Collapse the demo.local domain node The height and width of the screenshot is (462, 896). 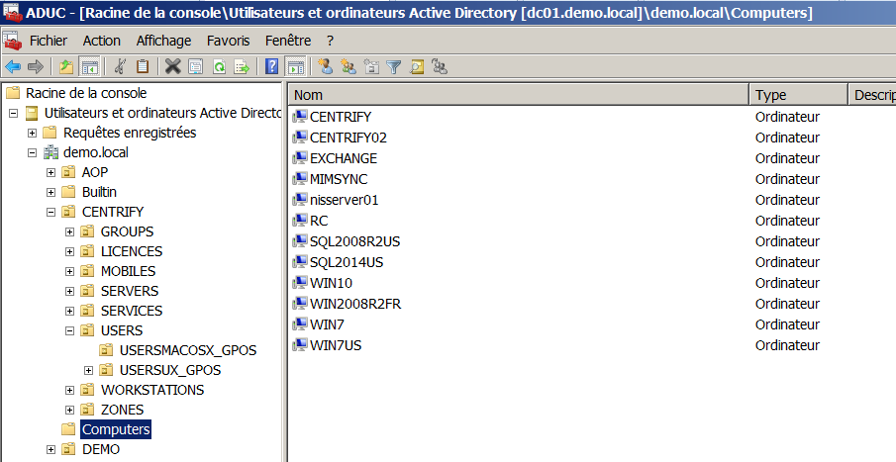coord(32,153)
